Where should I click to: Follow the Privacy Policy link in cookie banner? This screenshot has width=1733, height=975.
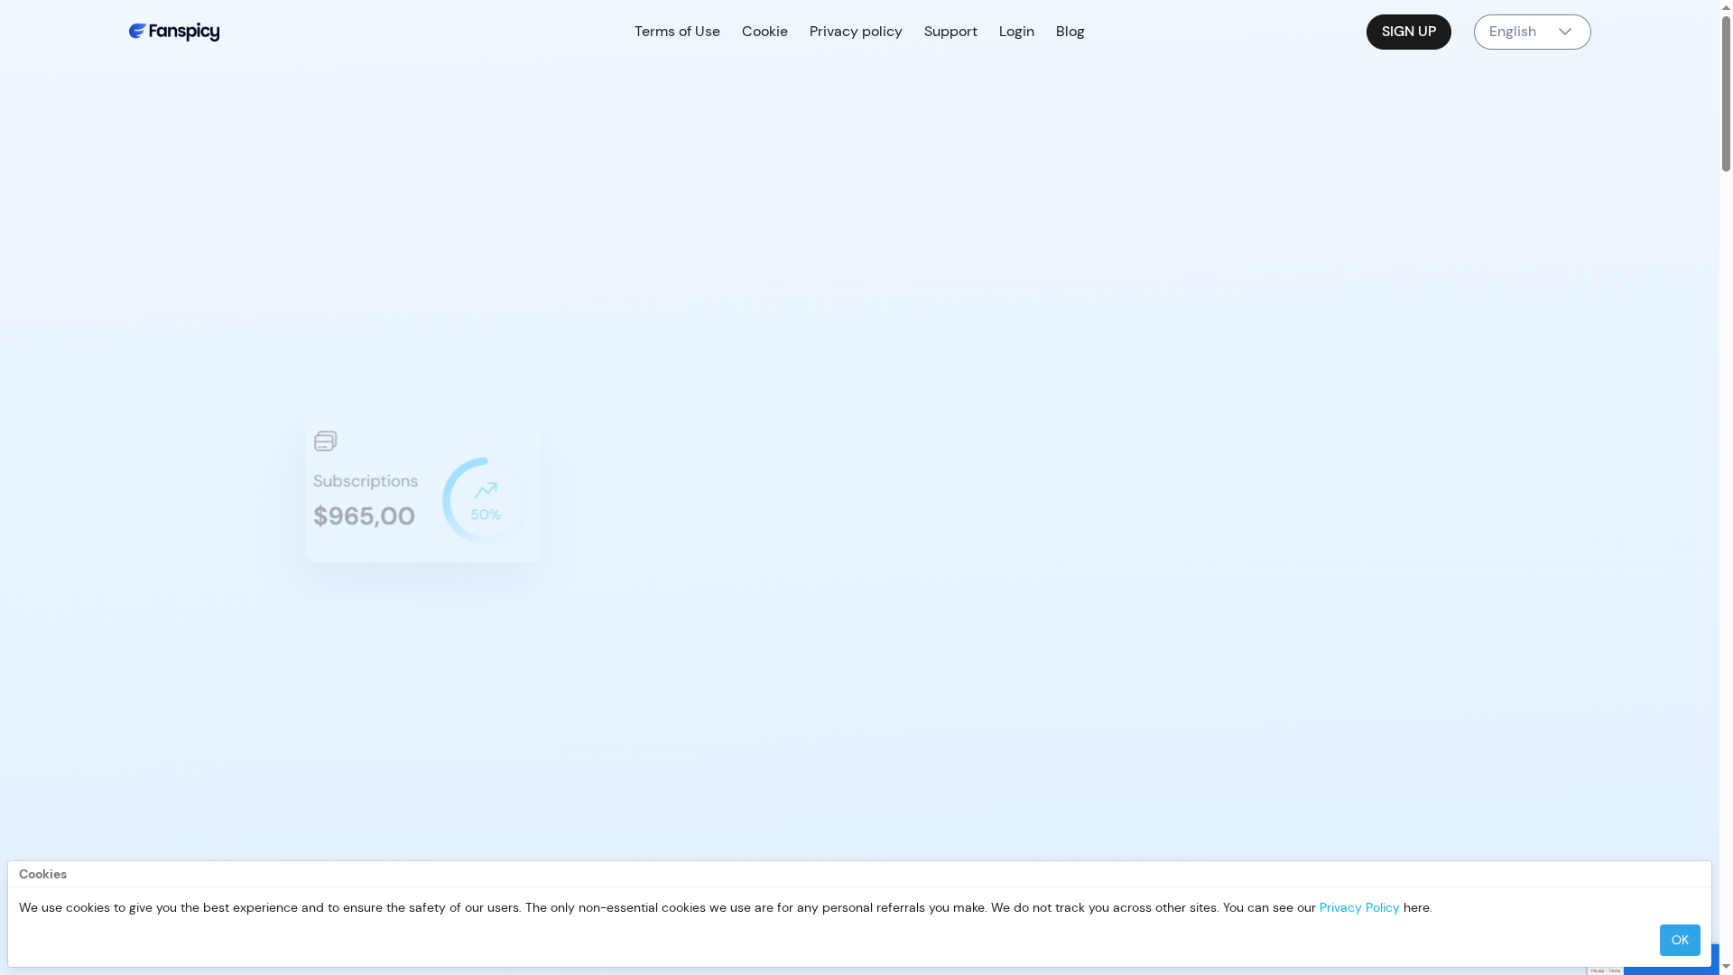coord(1358,907)
